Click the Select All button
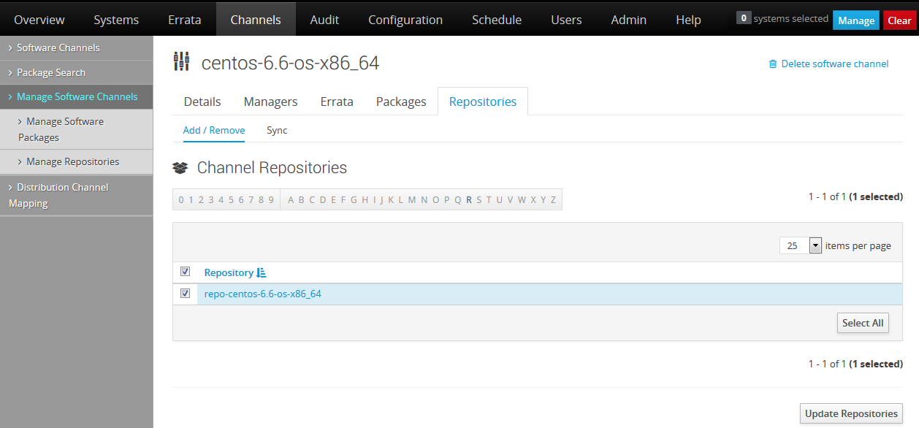The width and height of the screenshot is (919, 428). tap(863, 323)
